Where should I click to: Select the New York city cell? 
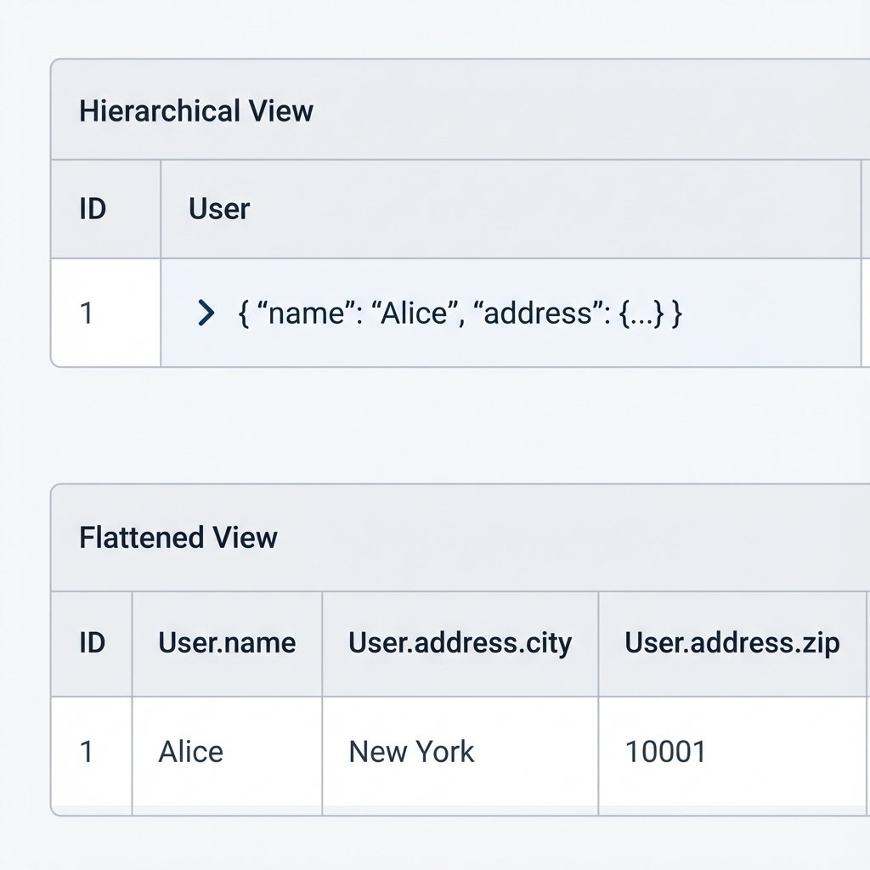[x=411, y=752]
